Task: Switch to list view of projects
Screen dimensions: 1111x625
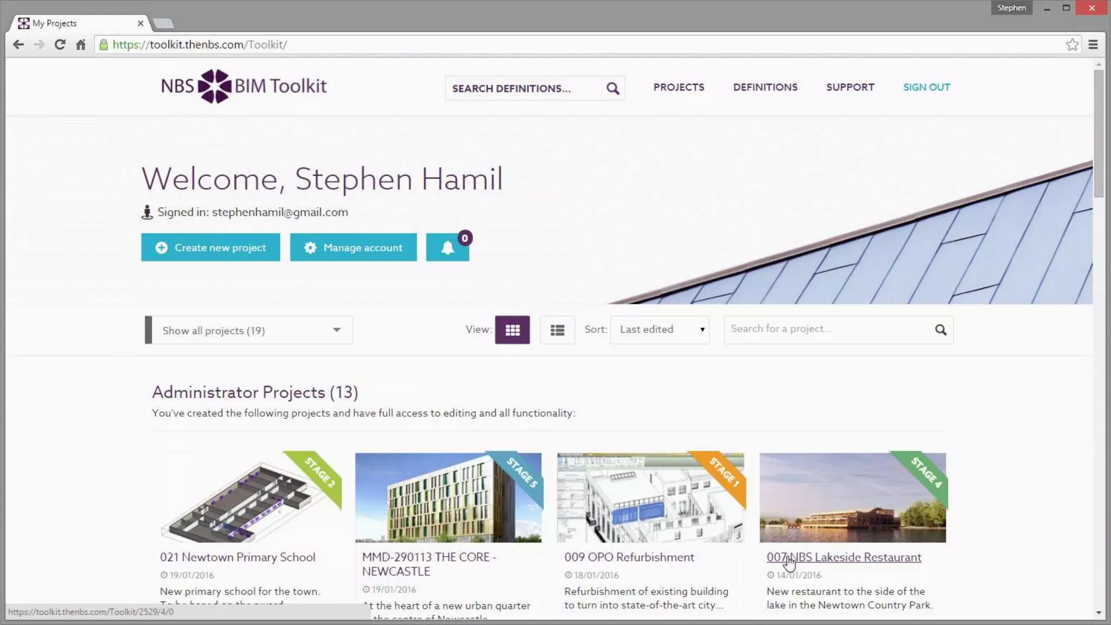Action: pyautogui.click(x=557, y=330)
